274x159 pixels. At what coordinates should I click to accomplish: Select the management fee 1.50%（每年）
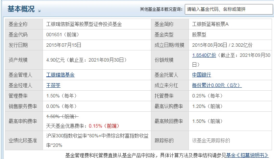tap(61, 96)
